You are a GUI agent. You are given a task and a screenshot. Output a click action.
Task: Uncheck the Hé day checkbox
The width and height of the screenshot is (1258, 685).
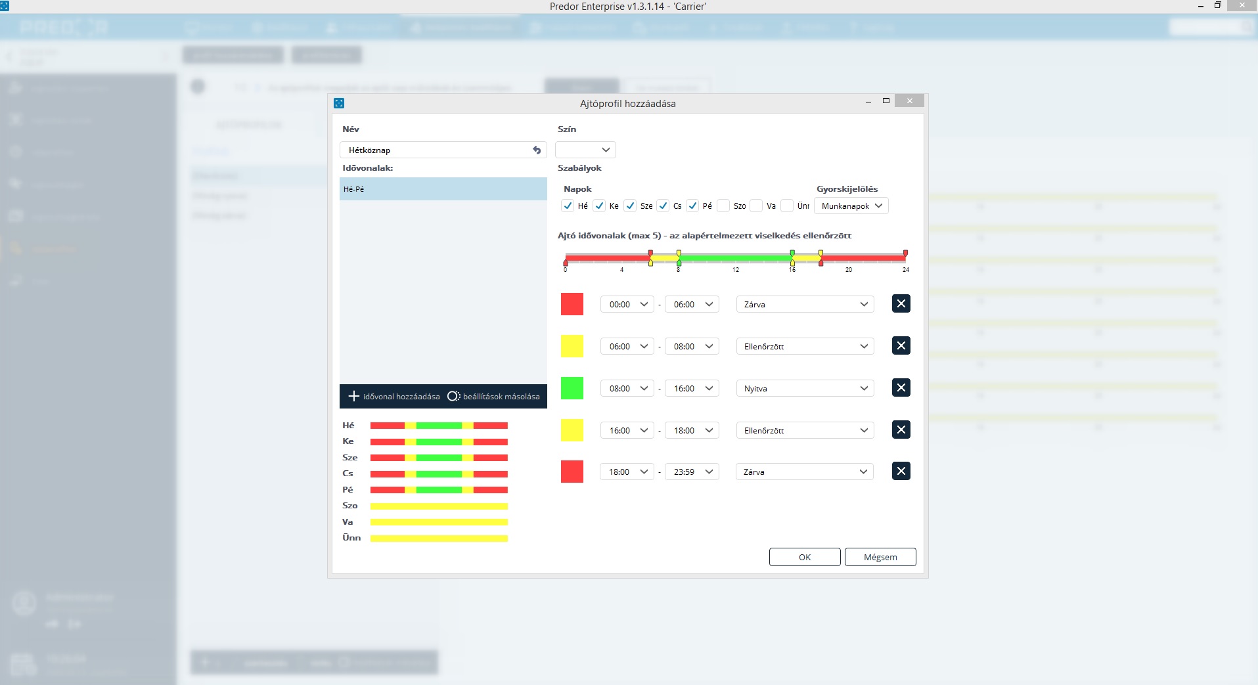tap(568, 206)
